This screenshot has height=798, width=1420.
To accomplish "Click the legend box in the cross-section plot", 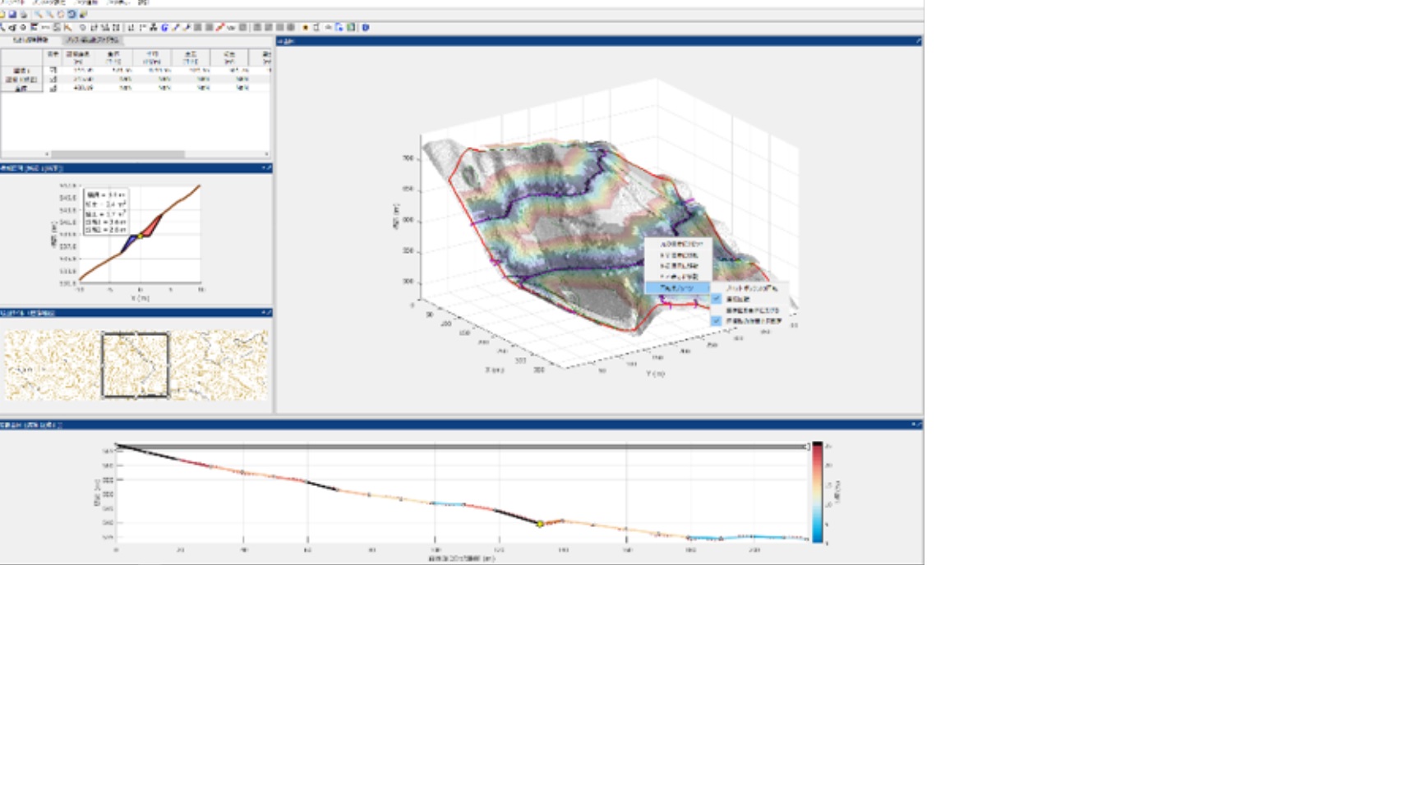I will (x=107, y=212).
